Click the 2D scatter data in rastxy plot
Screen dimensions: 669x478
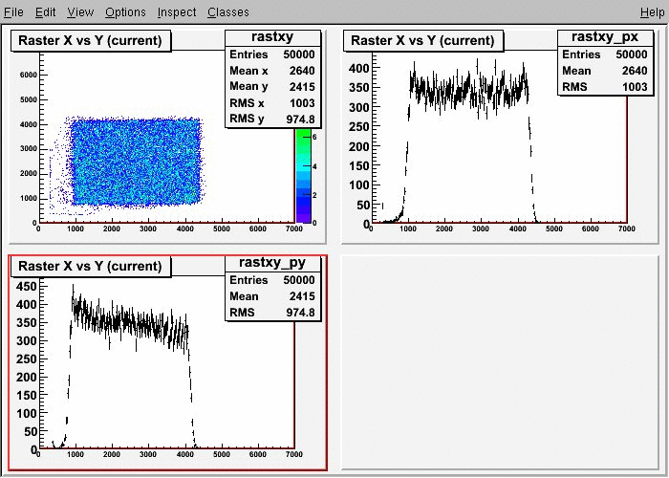(x=136, y=163)
